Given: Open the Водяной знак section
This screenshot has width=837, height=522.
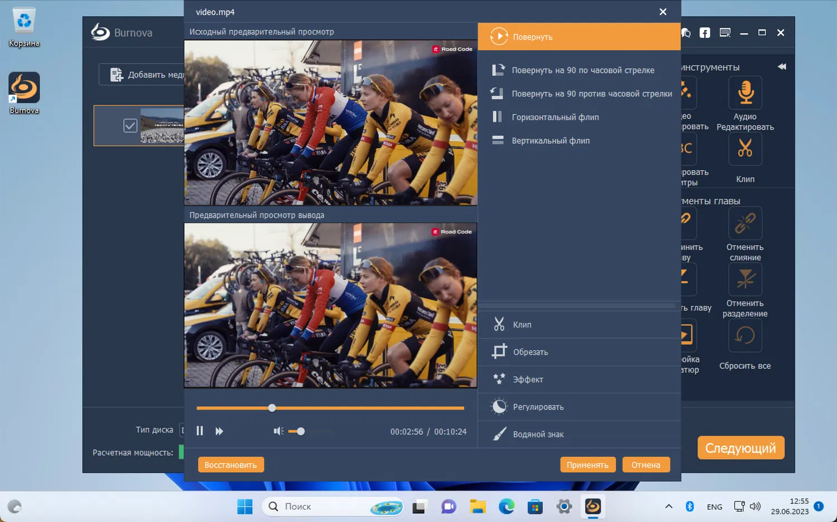Looking at the screenshot, I should pos(579,434).
